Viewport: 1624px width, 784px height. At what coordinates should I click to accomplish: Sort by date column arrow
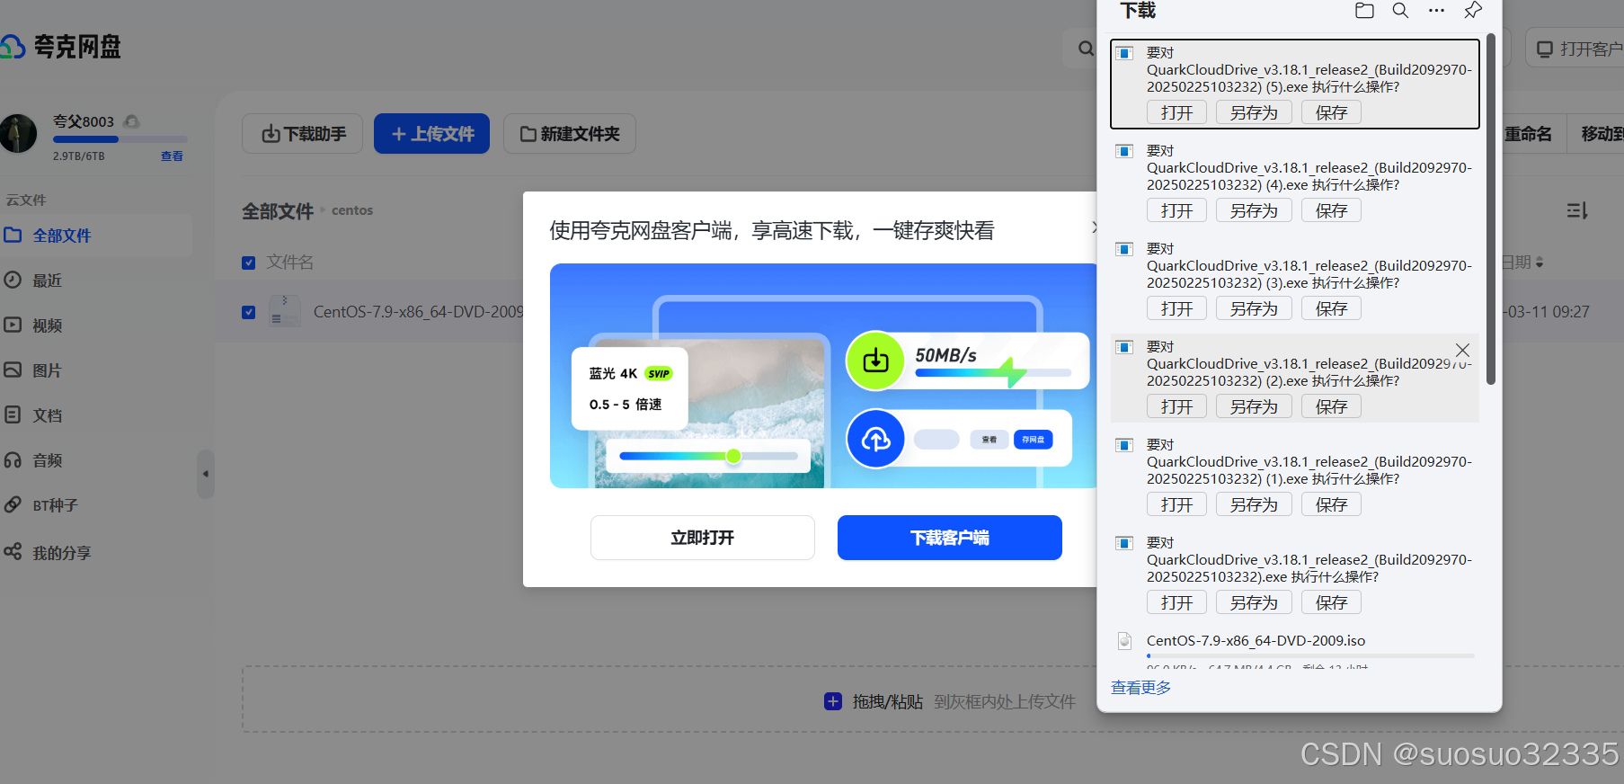click(x=1540, y=263)
